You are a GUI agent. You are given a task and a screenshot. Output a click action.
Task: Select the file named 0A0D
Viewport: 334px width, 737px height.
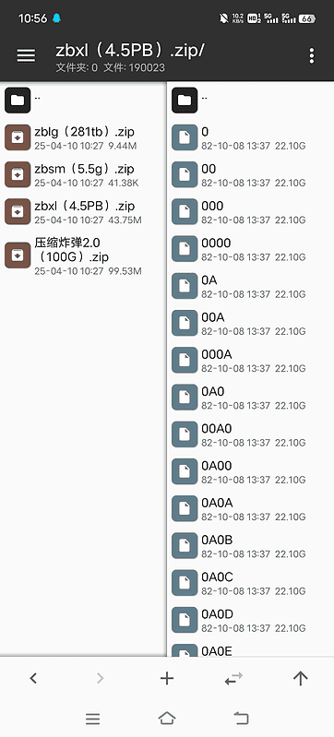pyautogui.click(x=251, y=620)
